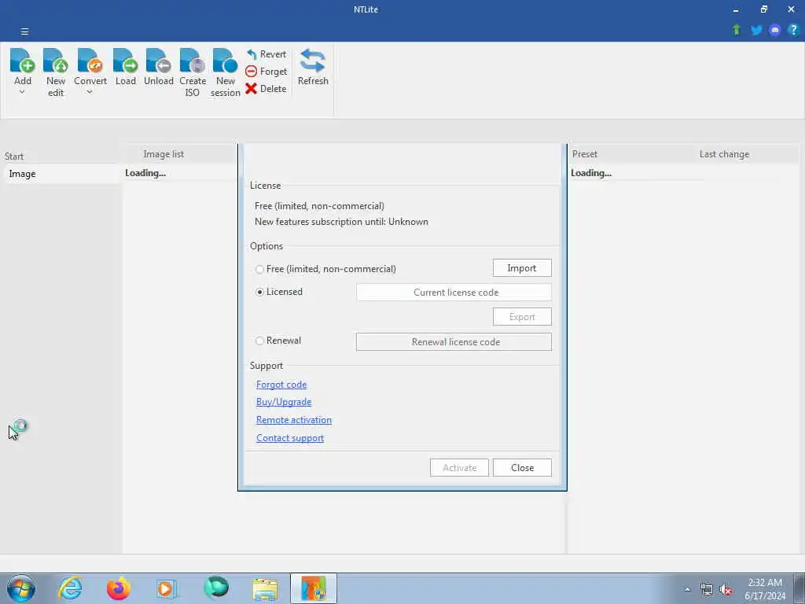805x604 pixels.
Task: Focus the Renewal license code field
Action: [x=454, y=341]
